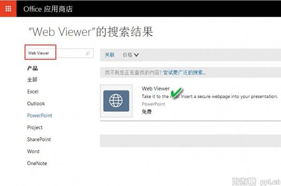This screenshot has height=186, width=281.
Task: Filter products by Word
Action: pos(33,151)
